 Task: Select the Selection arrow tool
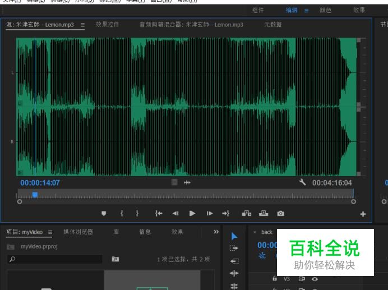[234, 236]
